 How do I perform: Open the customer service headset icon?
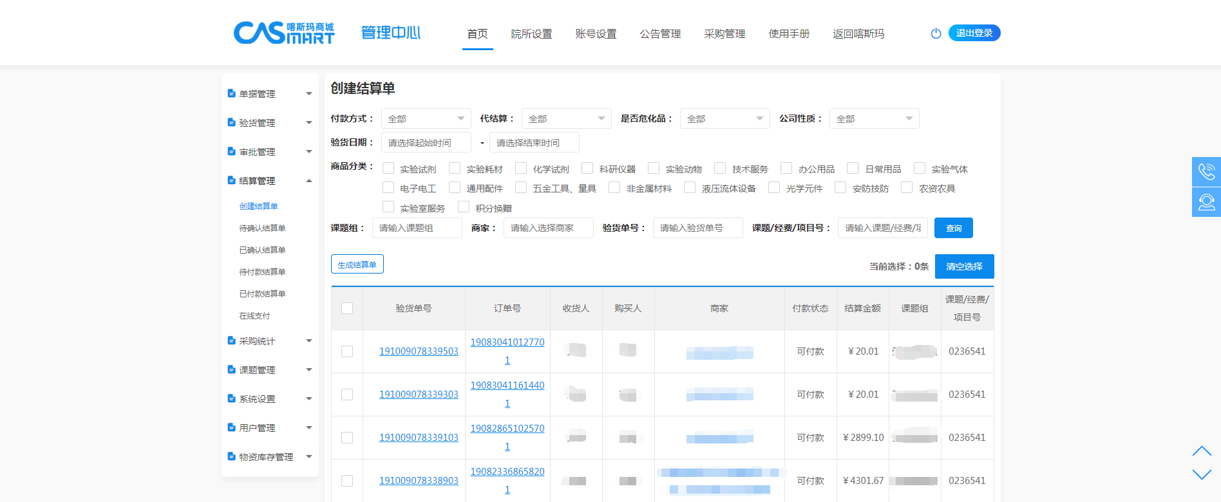coord(1206,202)
